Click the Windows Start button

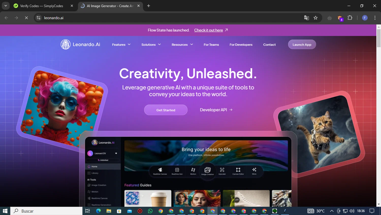coord(5,211)
